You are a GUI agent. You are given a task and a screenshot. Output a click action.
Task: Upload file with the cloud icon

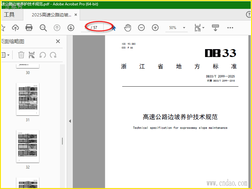point(15,28)
